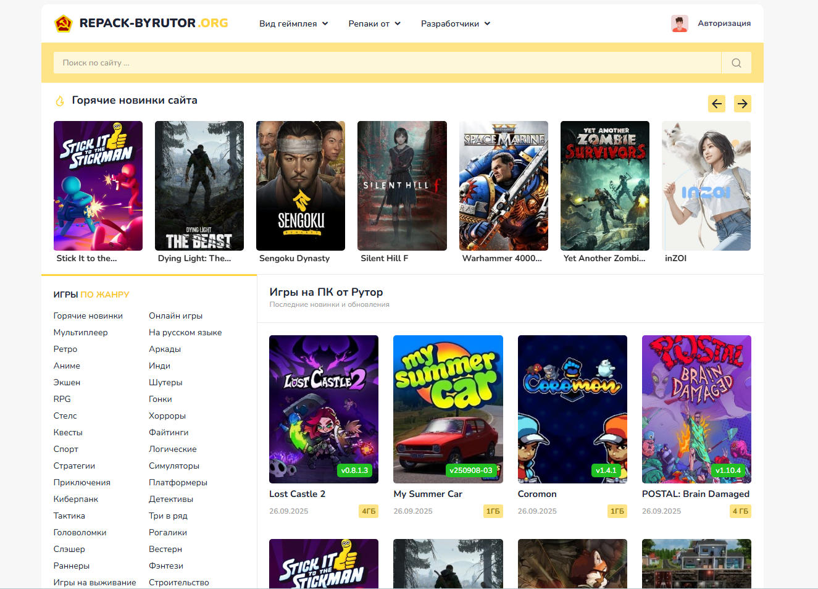Click the search magnifier icon
Screen dimensions: 818x589
[x=736, y=63]
